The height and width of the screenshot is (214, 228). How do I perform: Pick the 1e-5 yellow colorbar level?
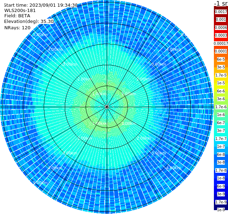(x=221, y=83)
